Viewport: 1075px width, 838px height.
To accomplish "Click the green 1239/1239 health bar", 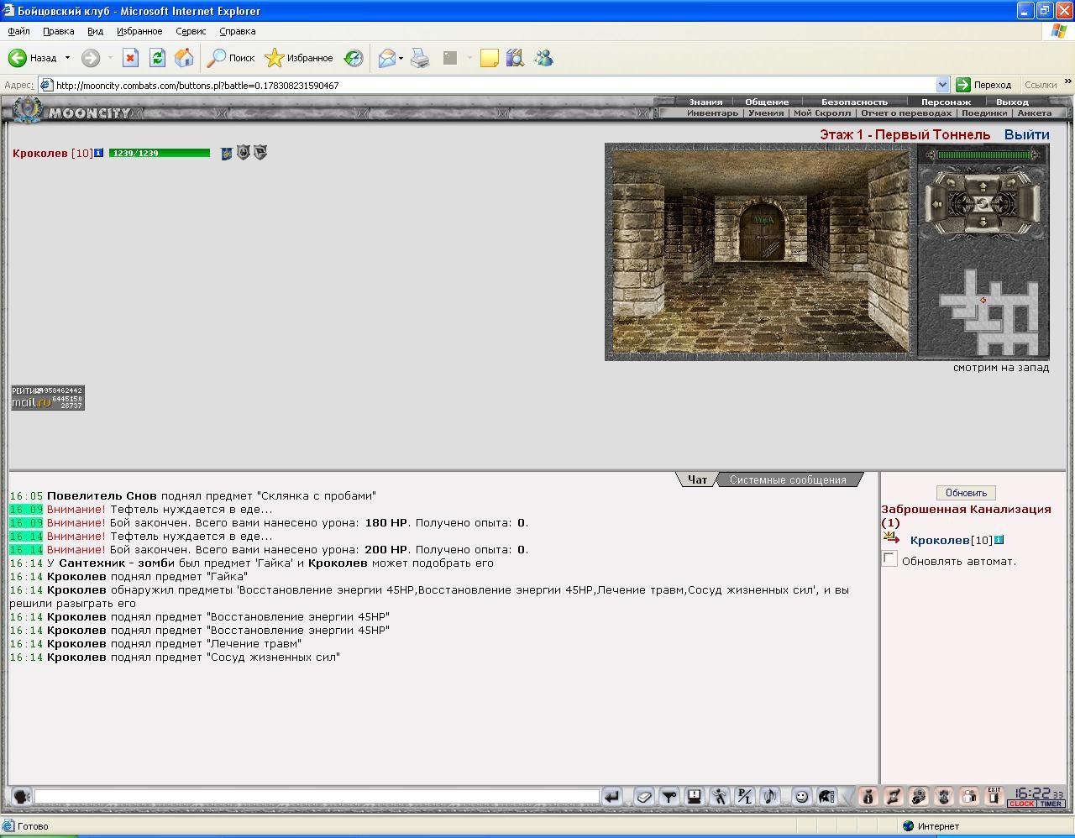I will (159, 153).
